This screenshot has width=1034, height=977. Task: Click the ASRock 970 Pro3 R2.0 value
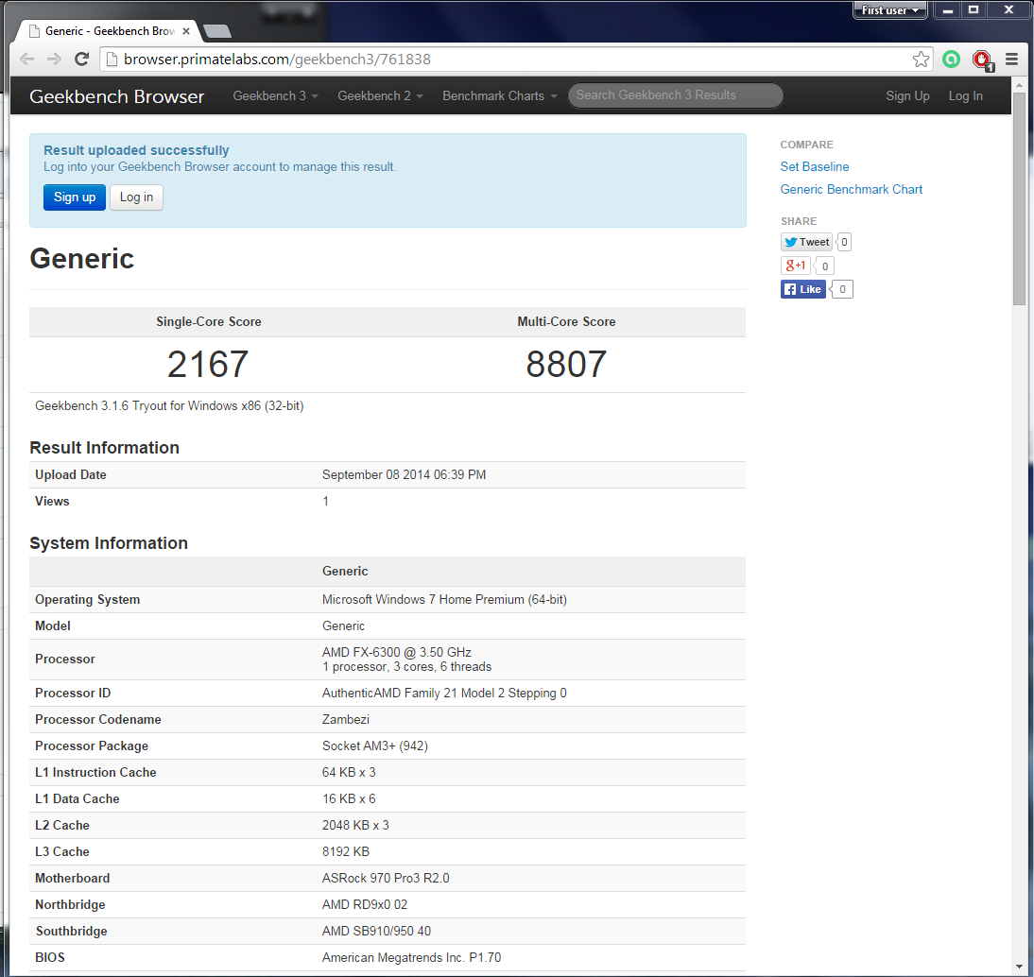(385, 878)
